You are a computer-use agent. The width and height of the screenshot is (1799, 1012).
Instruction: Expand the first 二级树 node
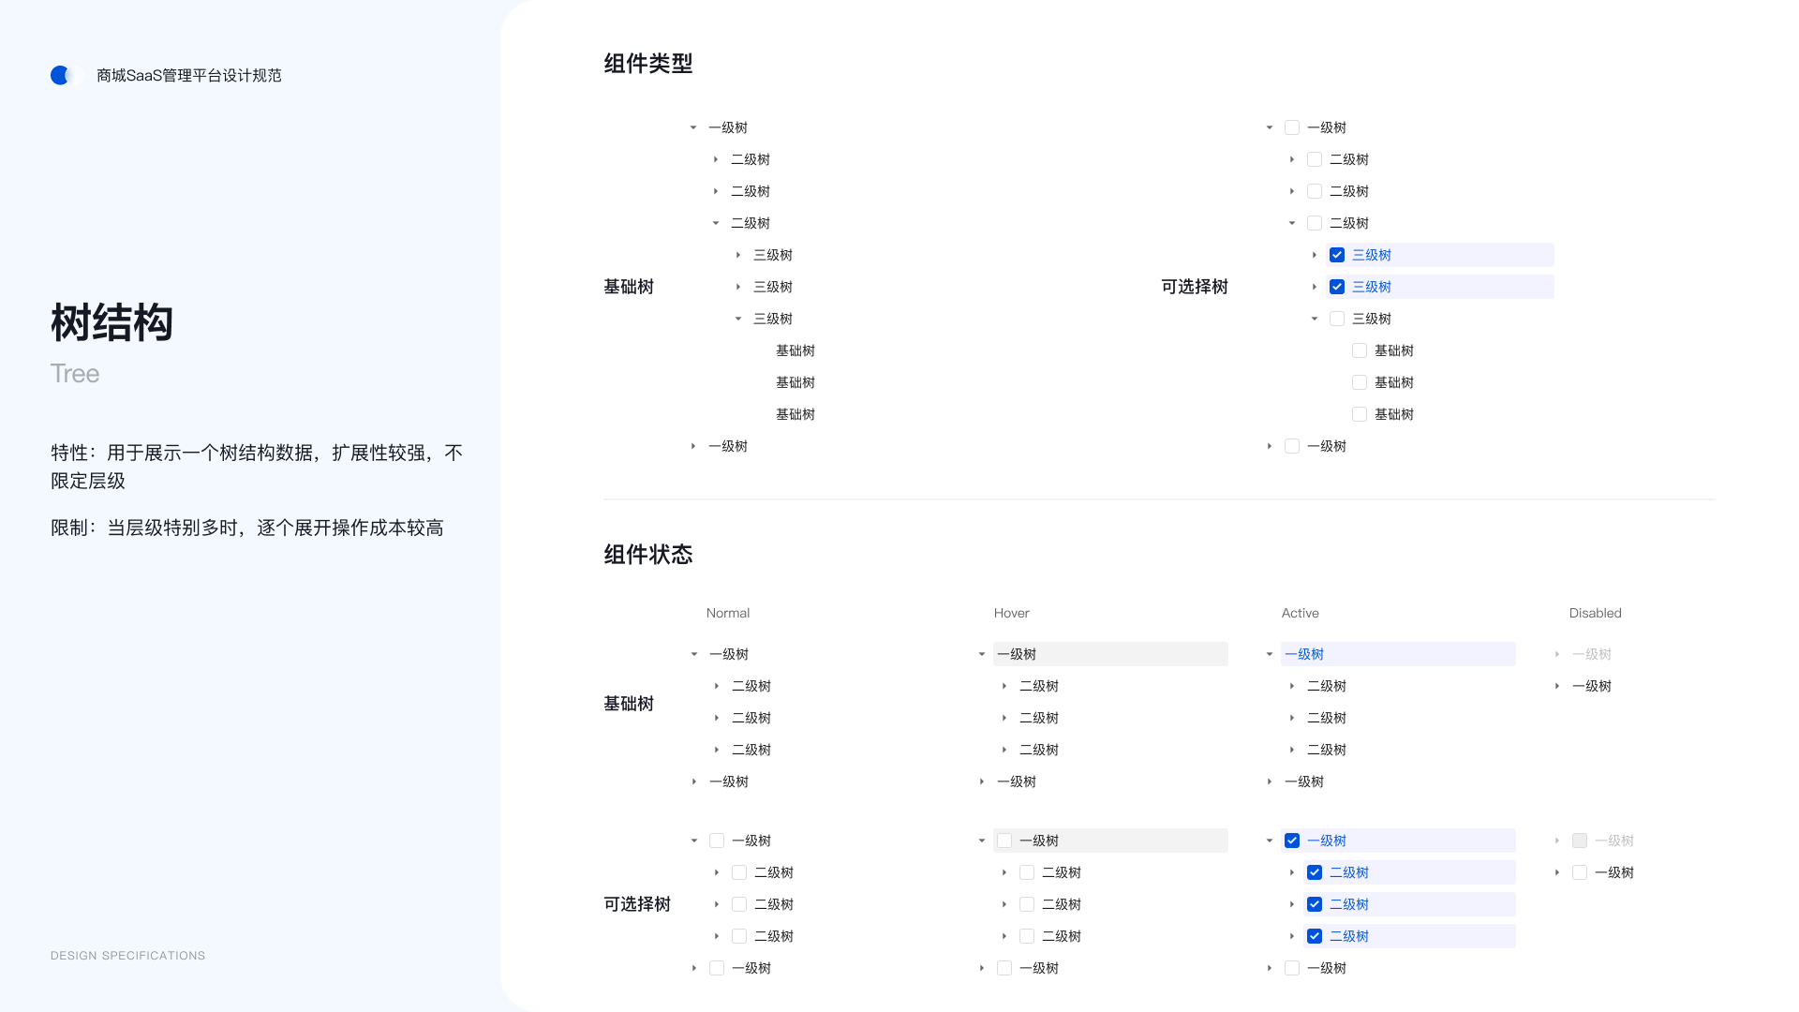tap(715, 159)
